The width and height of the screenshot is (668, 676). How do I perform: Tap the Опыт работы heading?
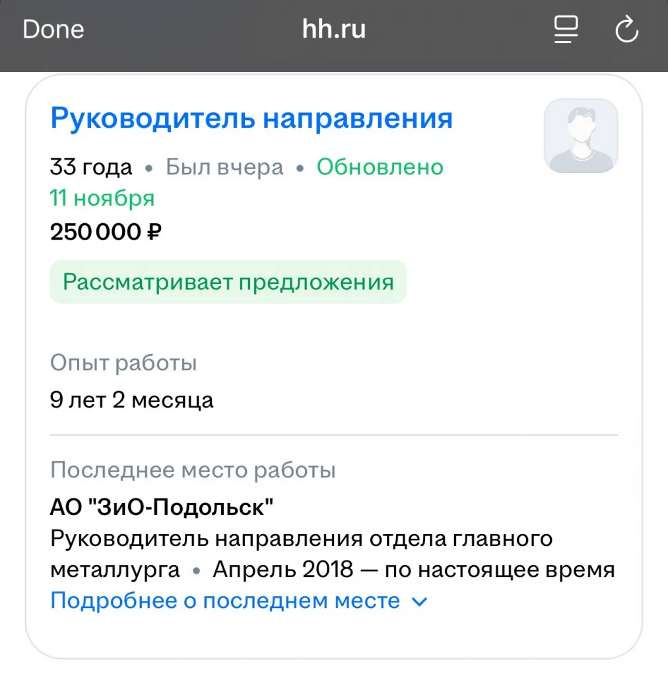tap(123, 363)
